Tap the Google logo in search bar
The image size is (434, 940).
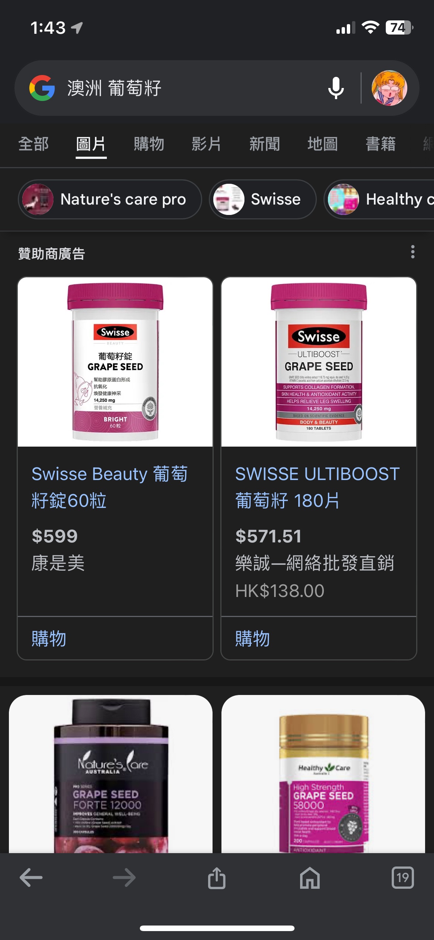point(42,88)
